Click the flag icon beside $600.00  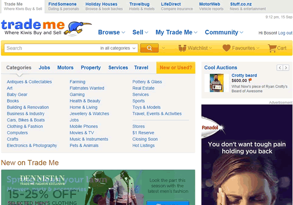(x=250, y=80)
